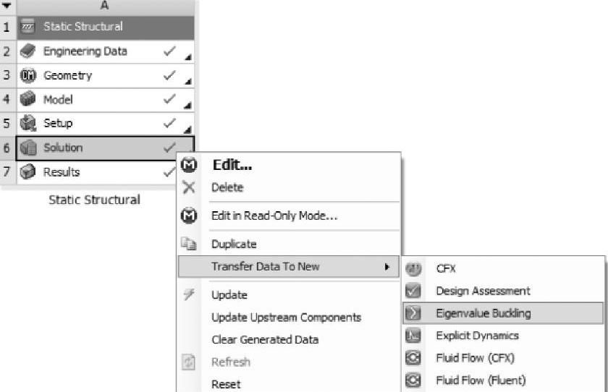Click the Engineering Data status checkmark
This screenshot has width=608, height=392.
coord(169,51)
